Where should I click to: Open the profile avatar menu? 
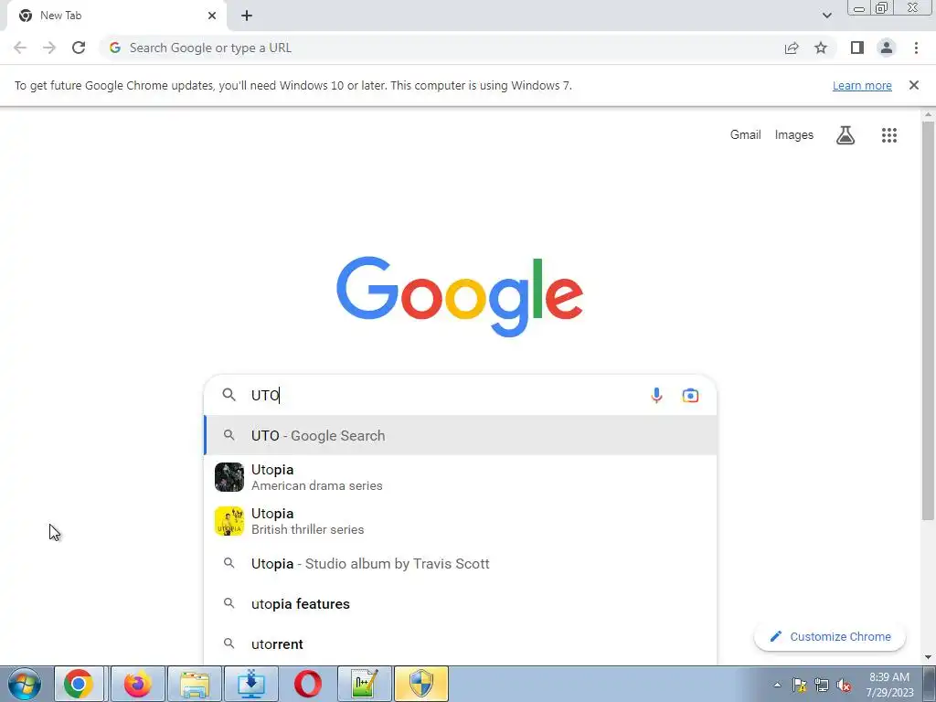[887, 48]
